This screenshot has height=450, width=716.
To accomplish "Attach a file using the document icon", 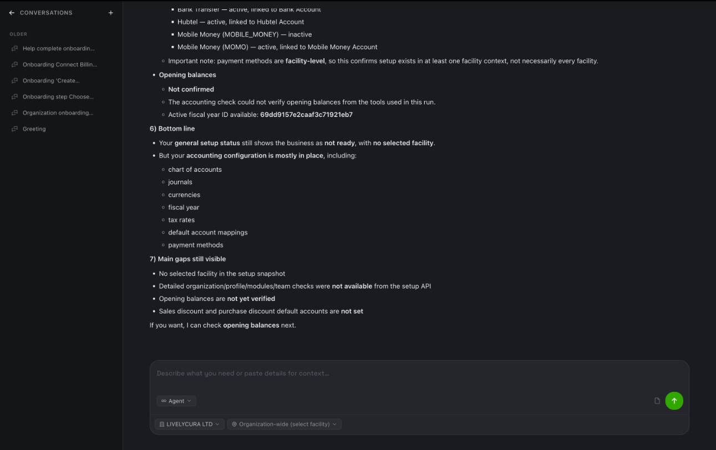I will tap(657, 401).
